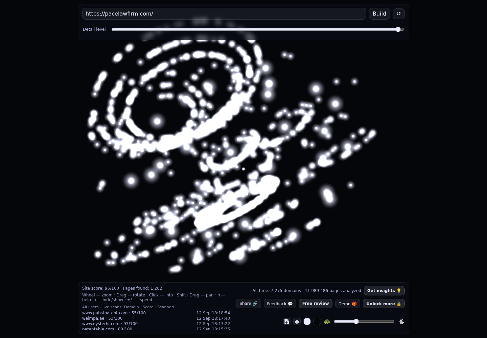Adjust the speed slider handle
This screenshot has width=487, height=338.
[356, 321]
